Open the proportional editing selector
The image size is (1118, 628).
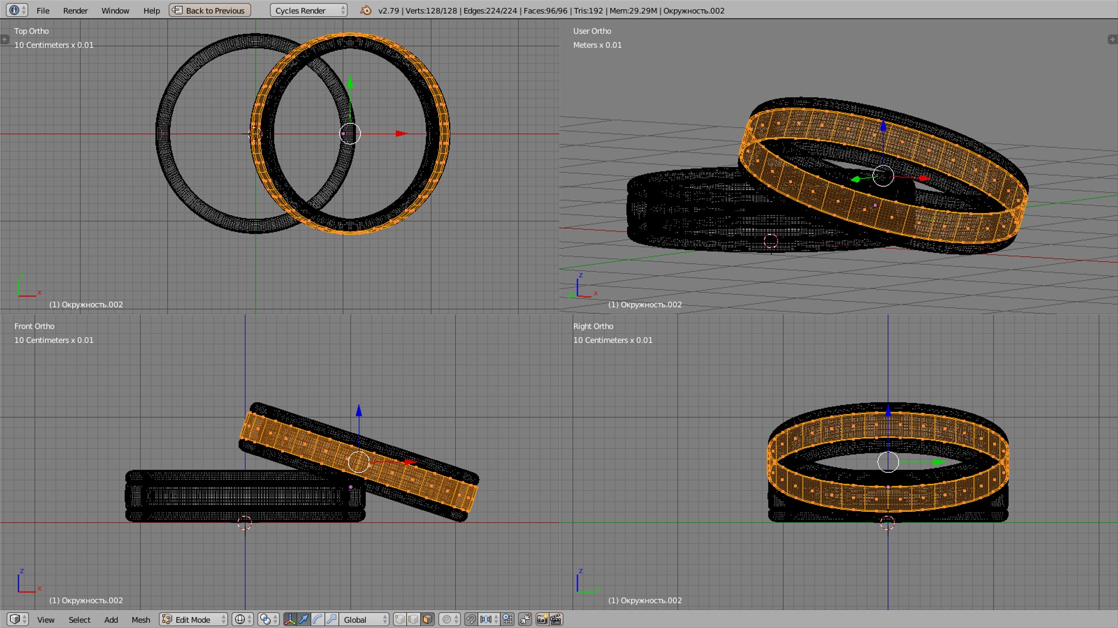click(x=450, y=619)
